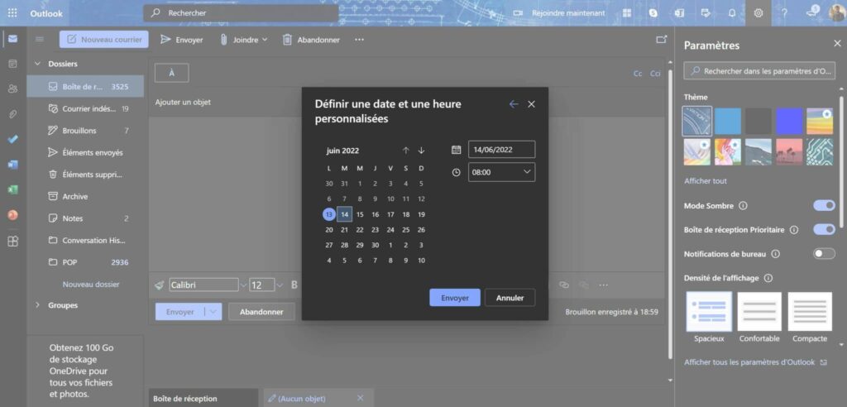Collapse the folder pane hamburger menu
The image size is (847, 407).
click(40, 39)
